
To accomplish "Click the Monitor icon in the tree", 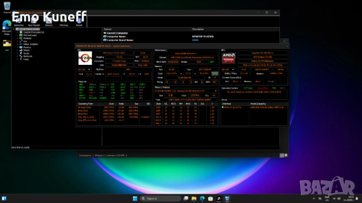I will click(21, 47).
